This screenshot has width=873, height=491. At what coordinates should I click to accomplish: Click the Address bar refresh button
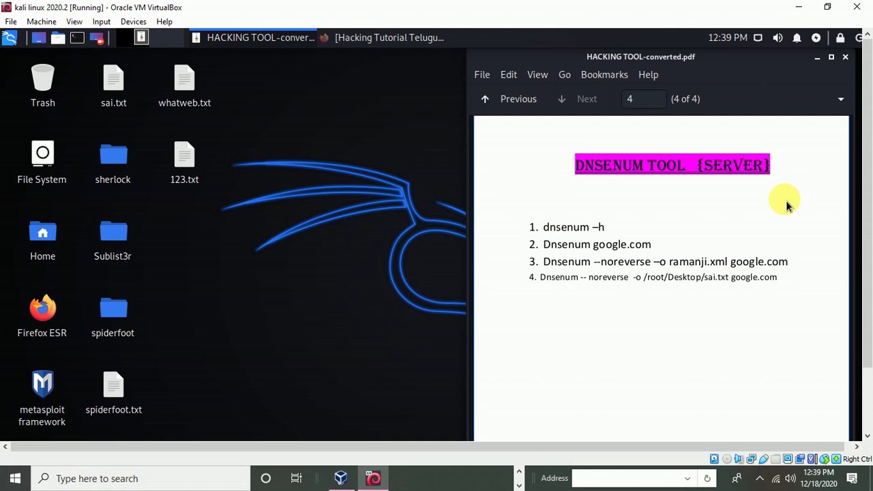click(x=707, y=479)
